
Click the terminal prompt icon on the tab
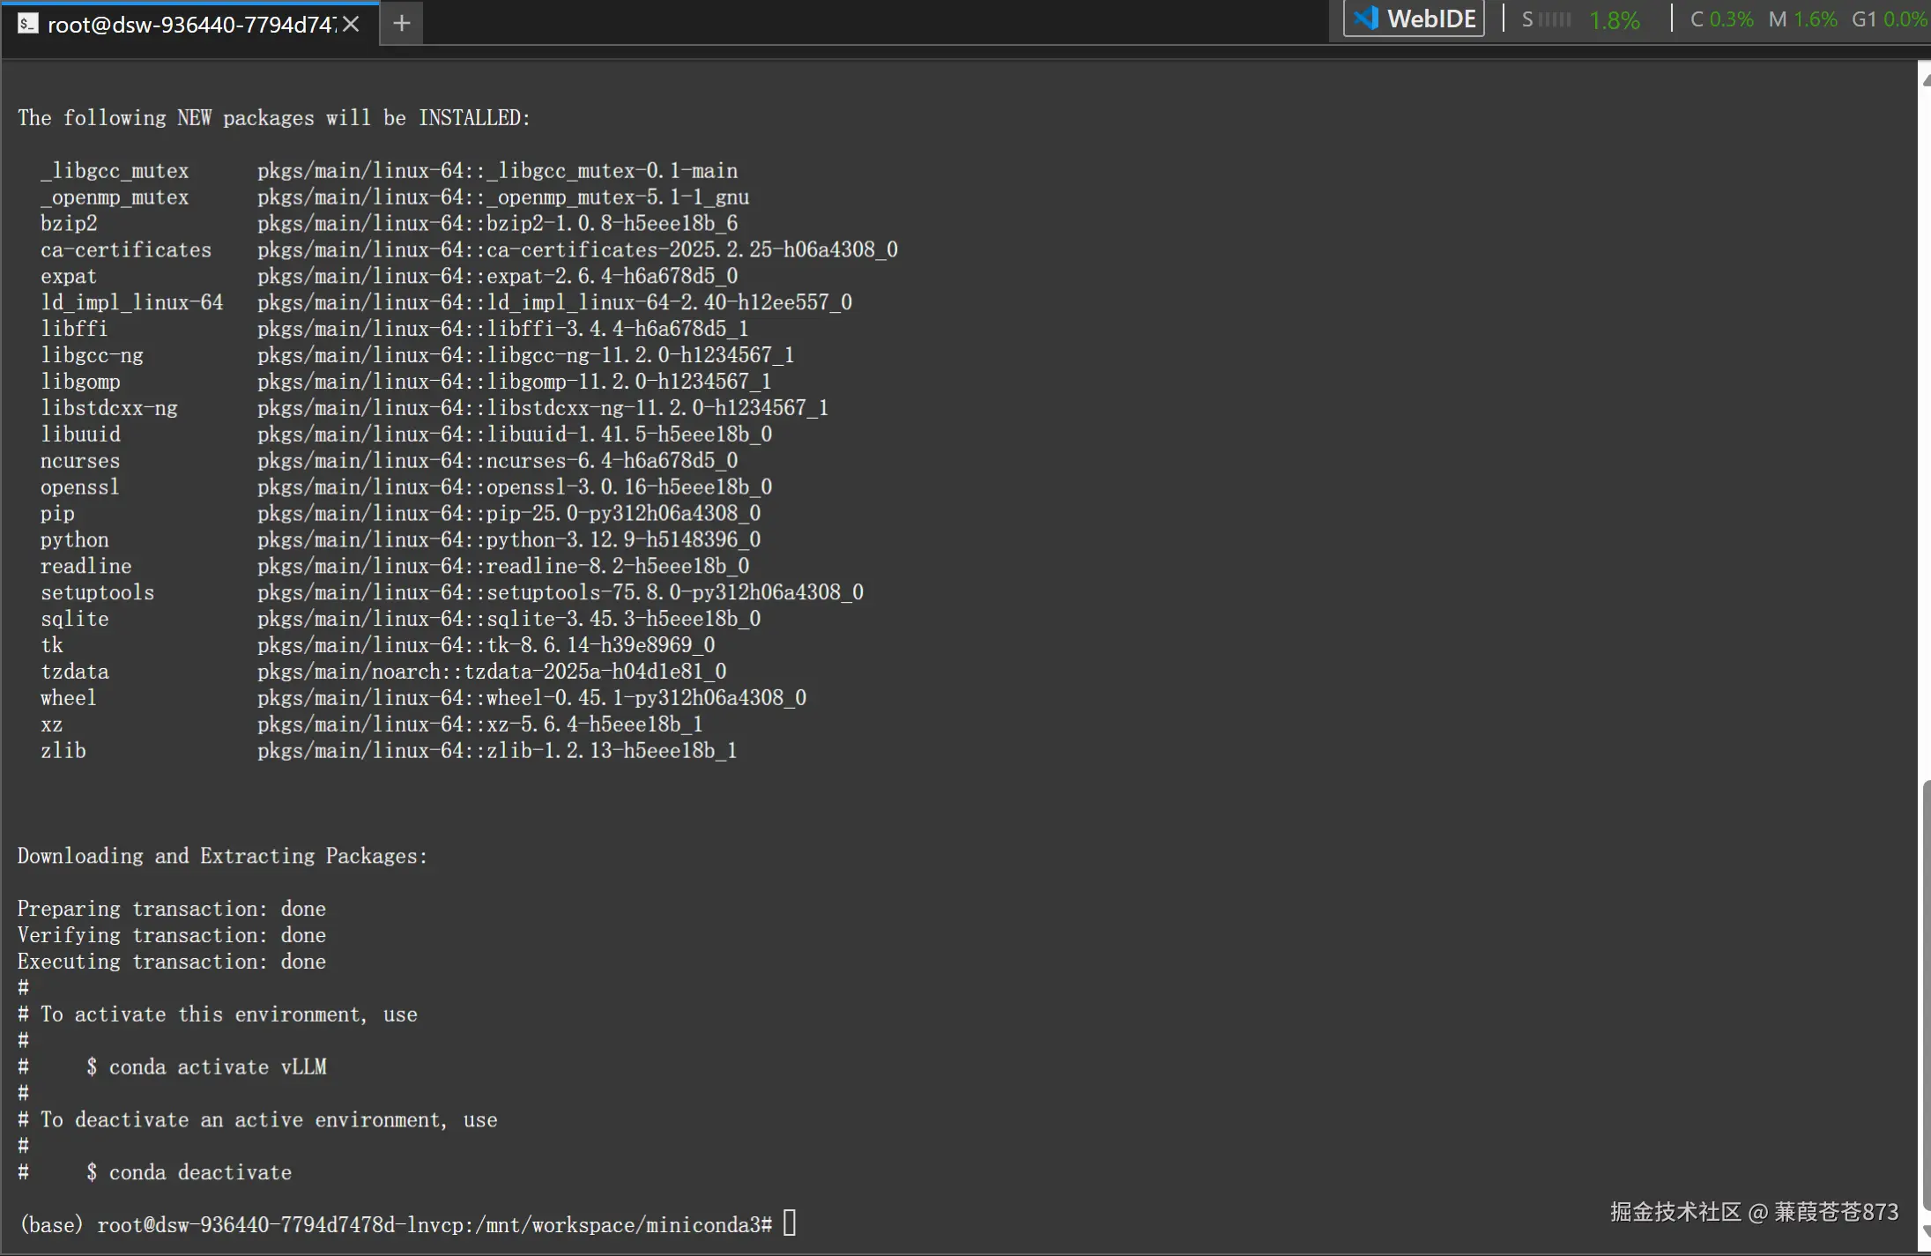coord(27,24)
